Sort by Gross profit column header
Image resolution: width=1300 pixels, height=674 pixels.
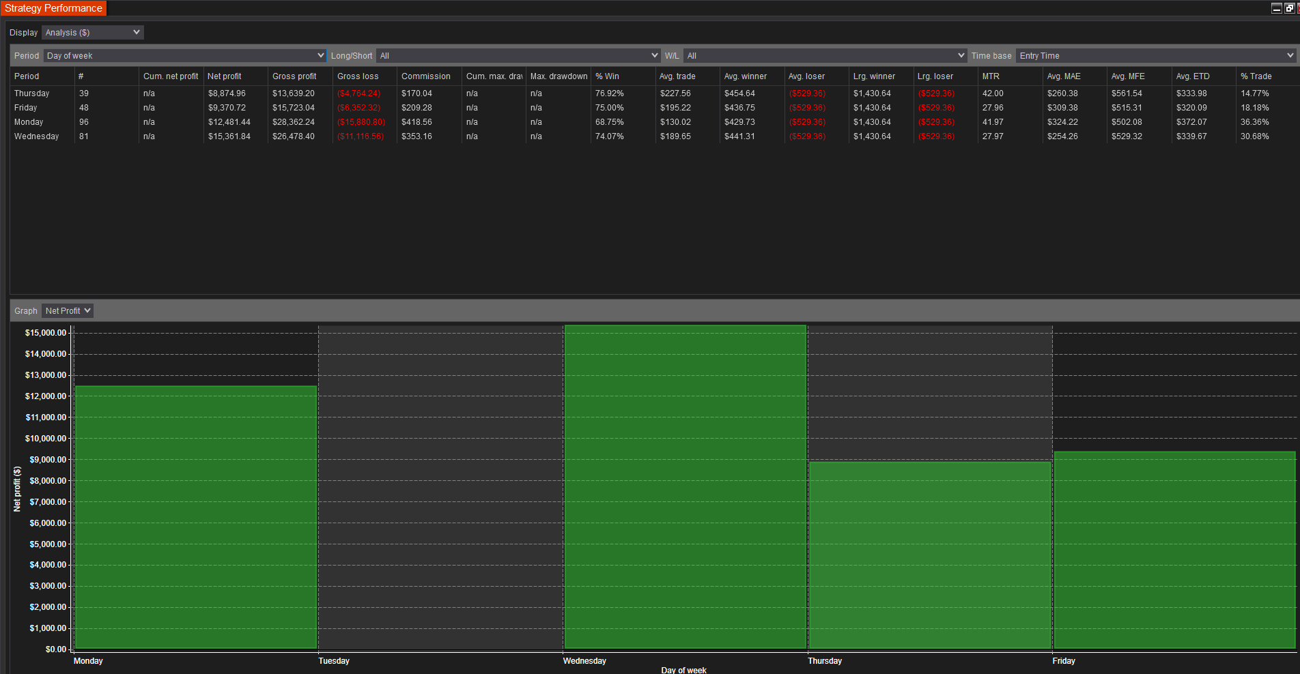(x=300, y=76)
